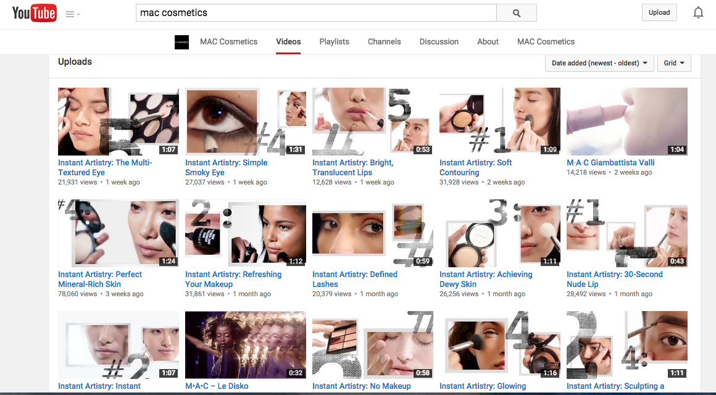The image size is (716, 395).
Task: Open the MAC Cosmetics home tab beside avatar
Action: tap(229, 41)
